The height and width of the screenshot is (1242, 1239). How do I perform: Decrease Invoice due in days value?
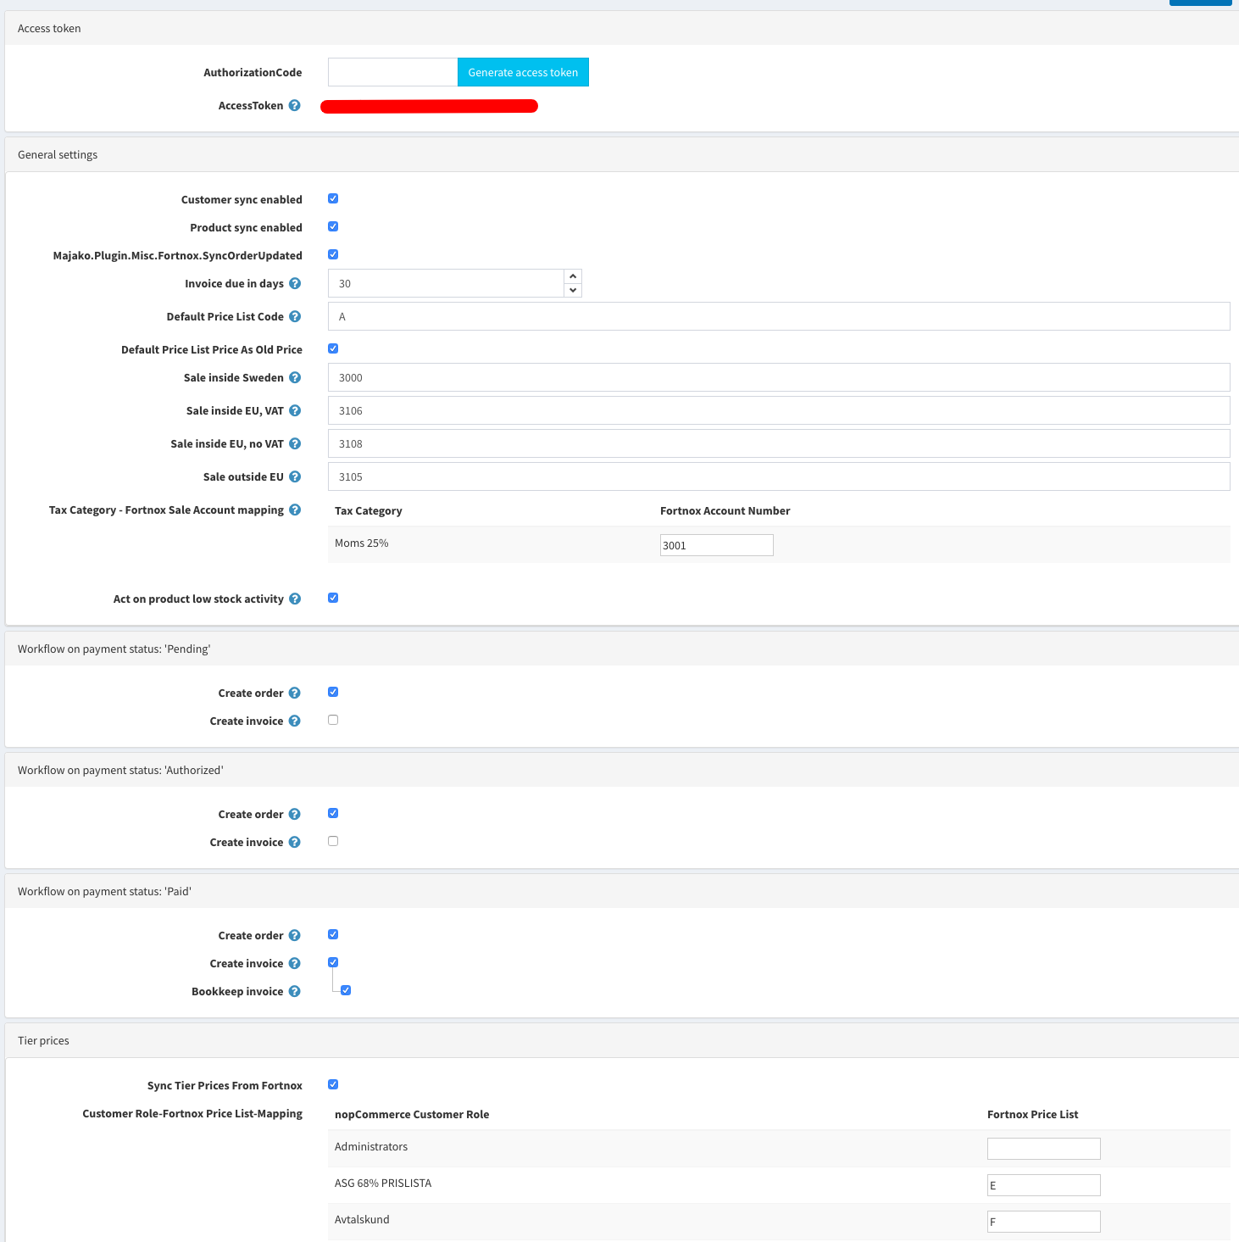[573, 290]
